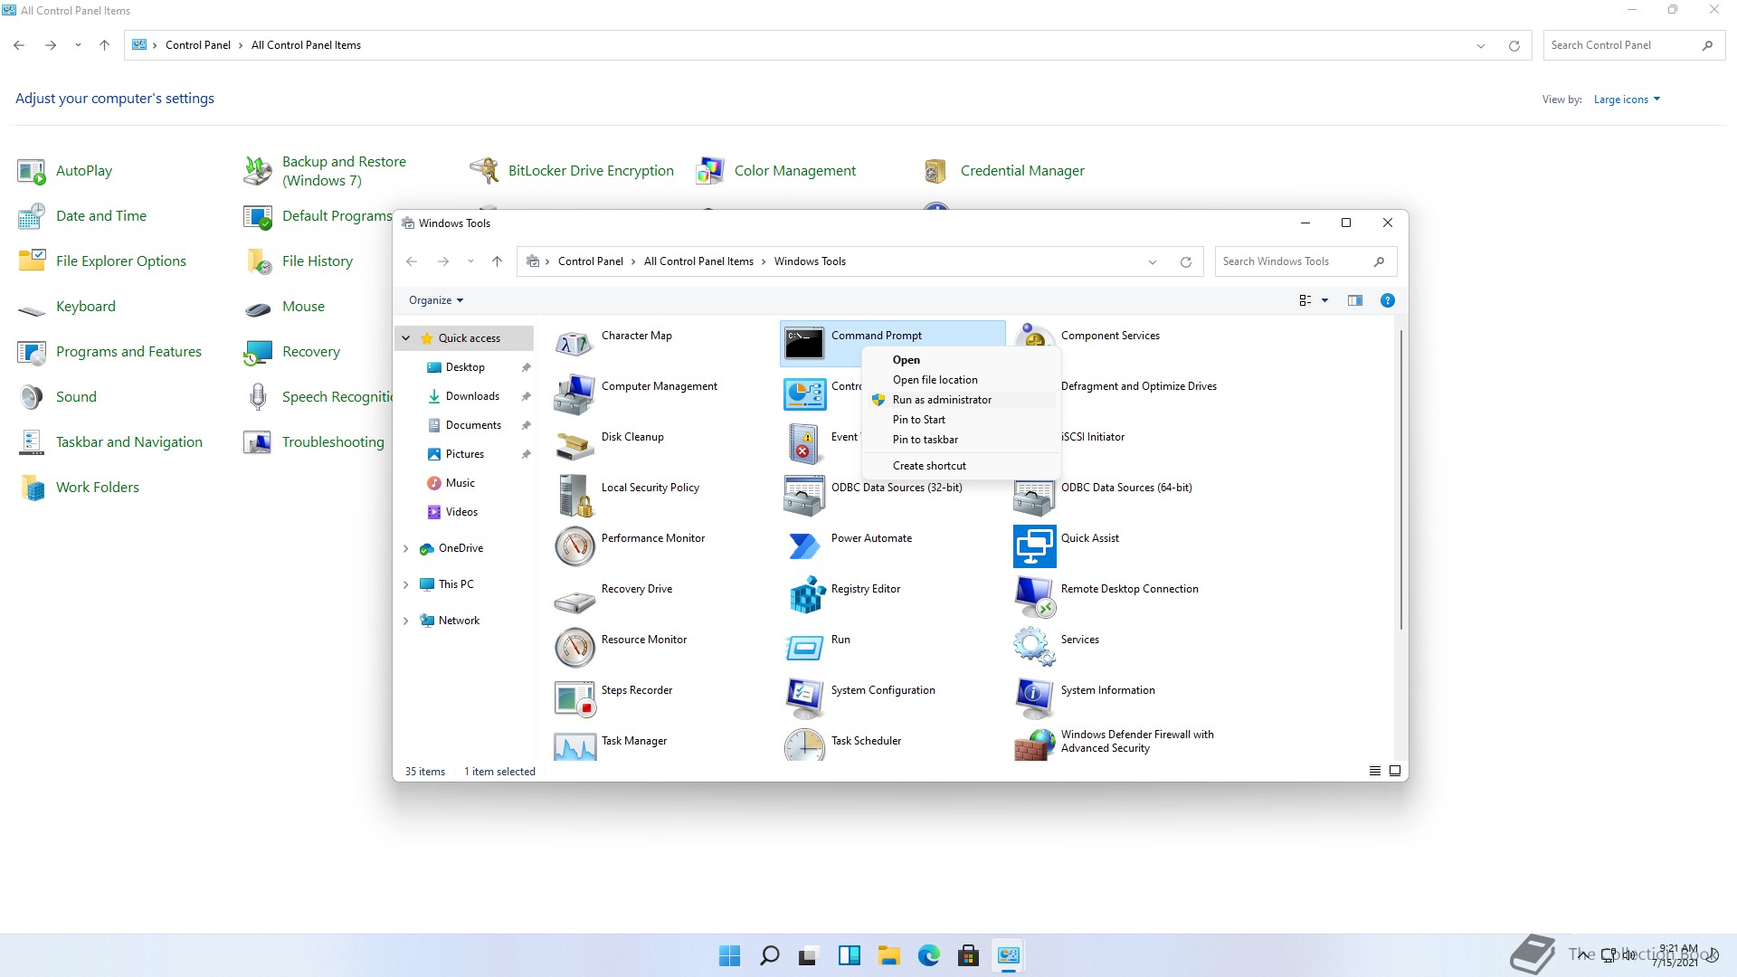Launch Disk Cleanup icon
The width and height of the screenshot is (1737, 977).
click(x=574, y=445)
